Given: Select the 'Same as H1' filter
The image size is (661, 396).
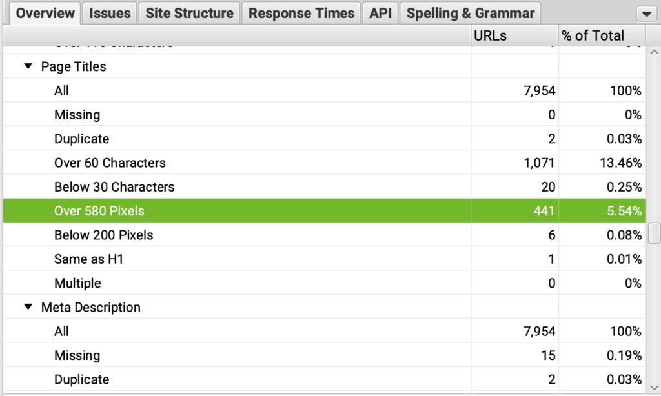Looking at the screenshot, I should point(88,259).
